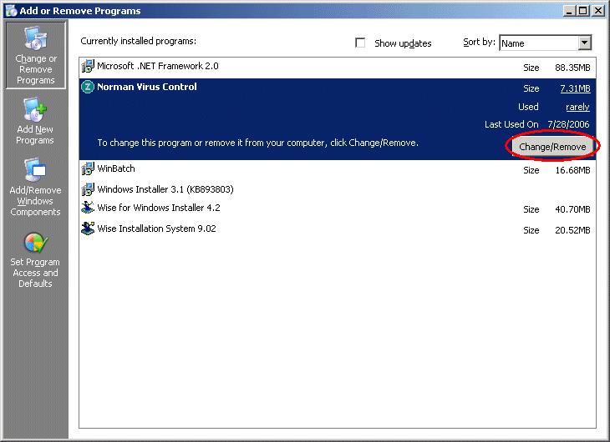
Task: Select Wise Installation System 9.02 entry
Action: [338, 229]
